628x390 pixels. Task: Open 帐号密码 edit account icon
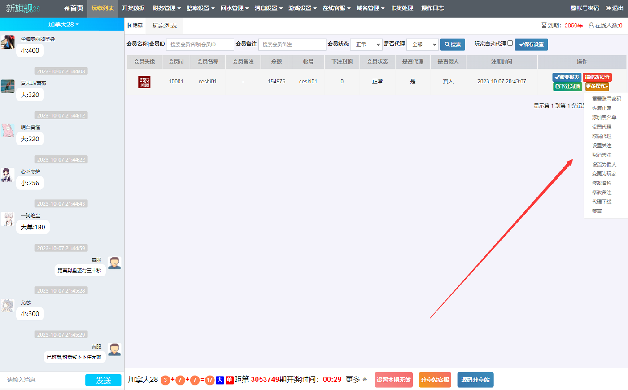[x=573, y=8]
